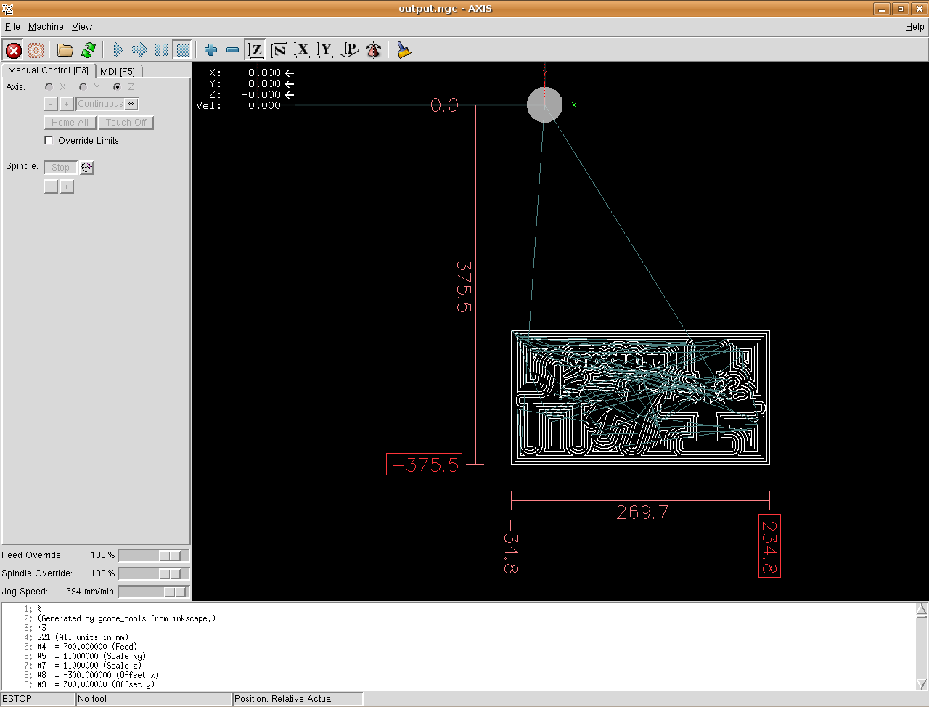Reload the current file
The image size is (929, 707).
89,50
